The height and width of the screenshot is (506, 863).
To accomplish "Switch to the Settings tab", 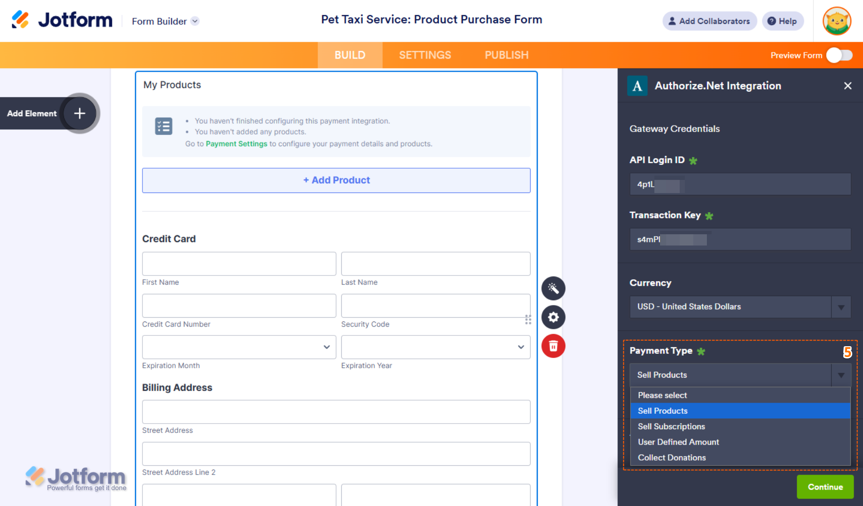I will click(425, 55).
